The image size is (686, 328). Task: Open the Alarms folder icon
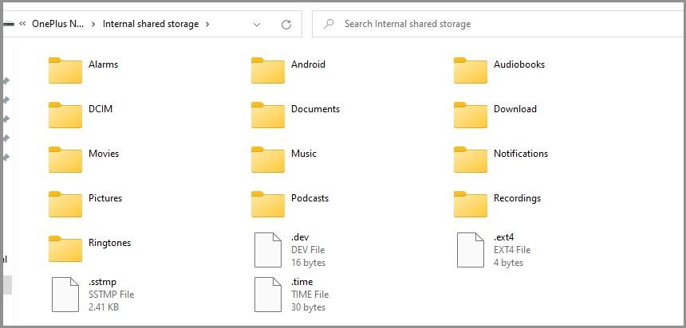pyautogui.click(x=65, y=70)
